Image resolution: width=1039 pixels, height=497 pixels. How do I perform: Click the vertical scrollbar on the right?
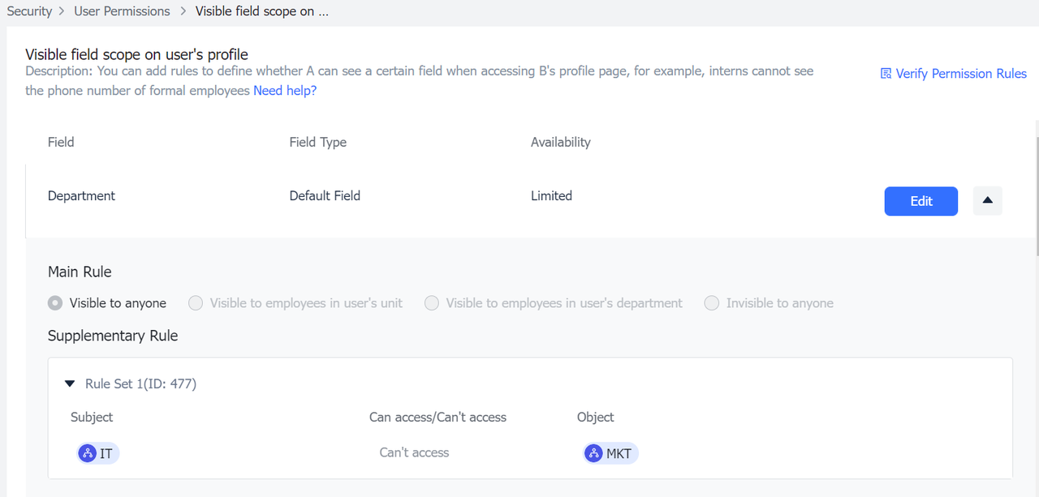[x=1035, y=186]
